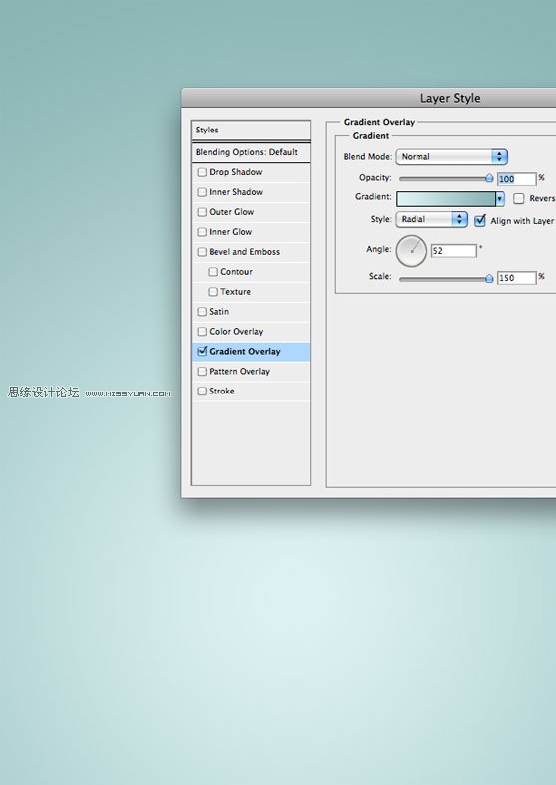The width and height of the screenshot is (556, 785).
Task: Click the Scale value field
Action: (516, 278)
